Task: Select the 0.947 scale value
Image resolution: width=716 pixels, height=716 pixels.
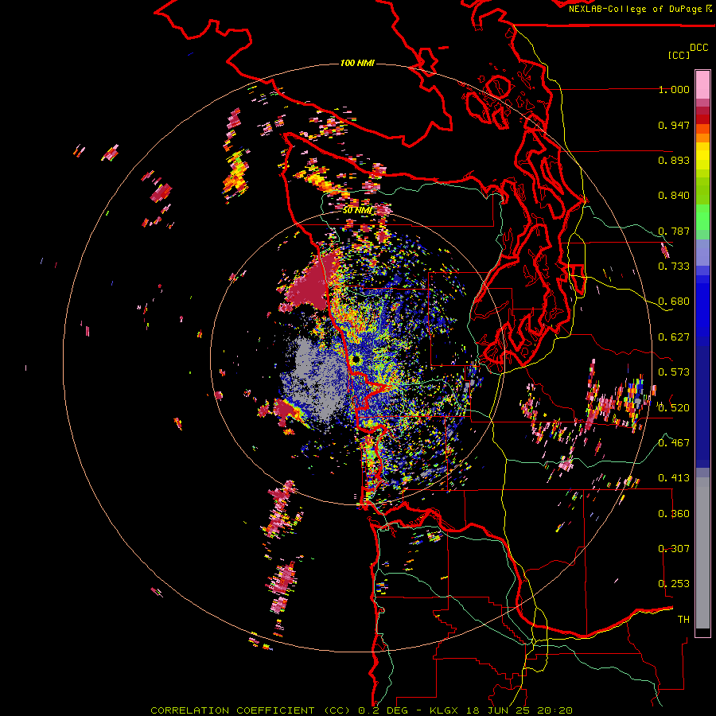Action: 674,125
